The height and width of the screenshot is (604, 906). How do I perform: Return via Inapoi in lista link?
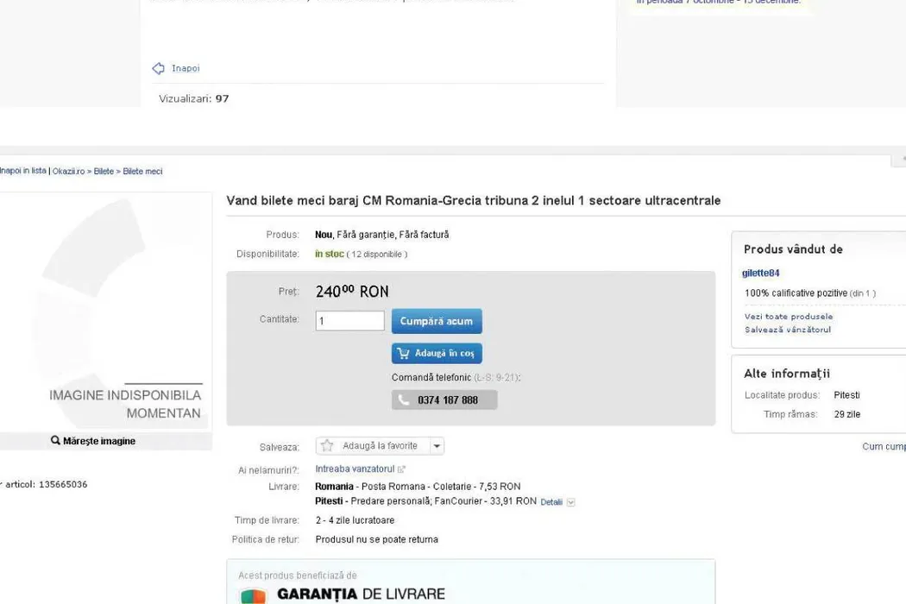(22, 171)
